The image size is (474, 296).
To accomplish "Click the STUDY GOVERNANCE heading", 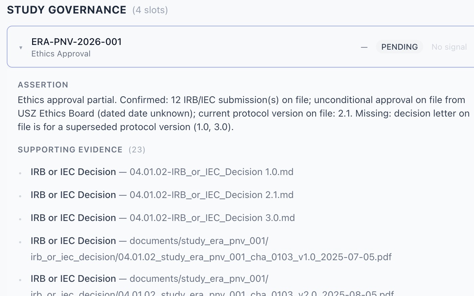I will pos(67,10).
